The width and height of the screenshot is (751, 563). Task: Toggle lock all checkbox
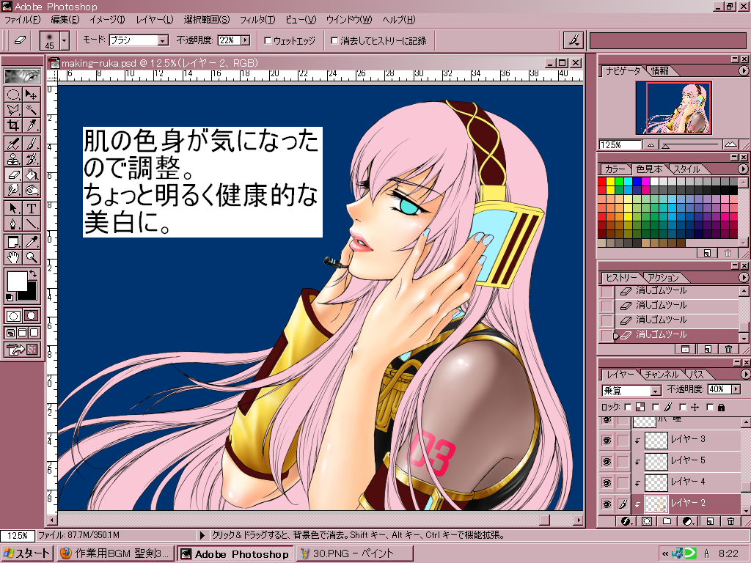tap(710, 407)
